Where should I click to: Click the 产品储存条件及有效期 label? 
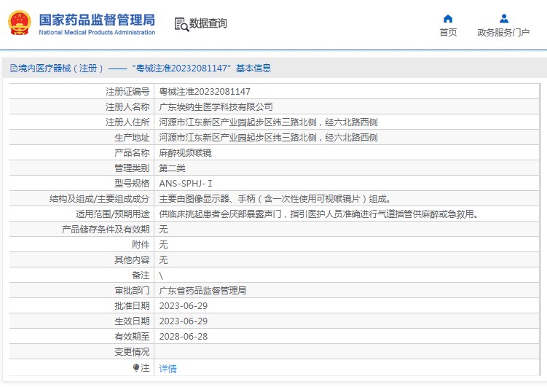pyautogui.click(x=106, y=230)
